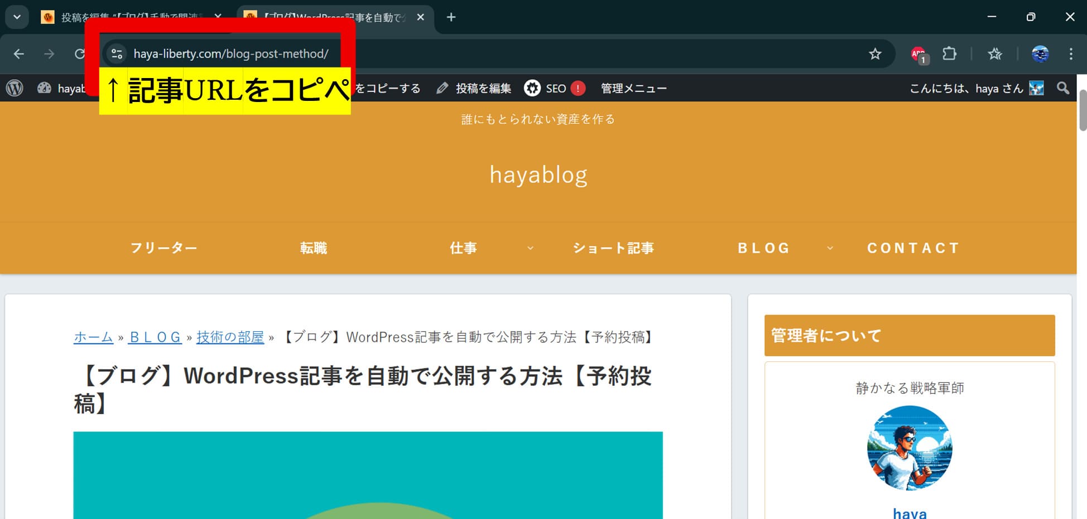Click the 静かなる戦略軍師 caption

(x=910, y=388)
